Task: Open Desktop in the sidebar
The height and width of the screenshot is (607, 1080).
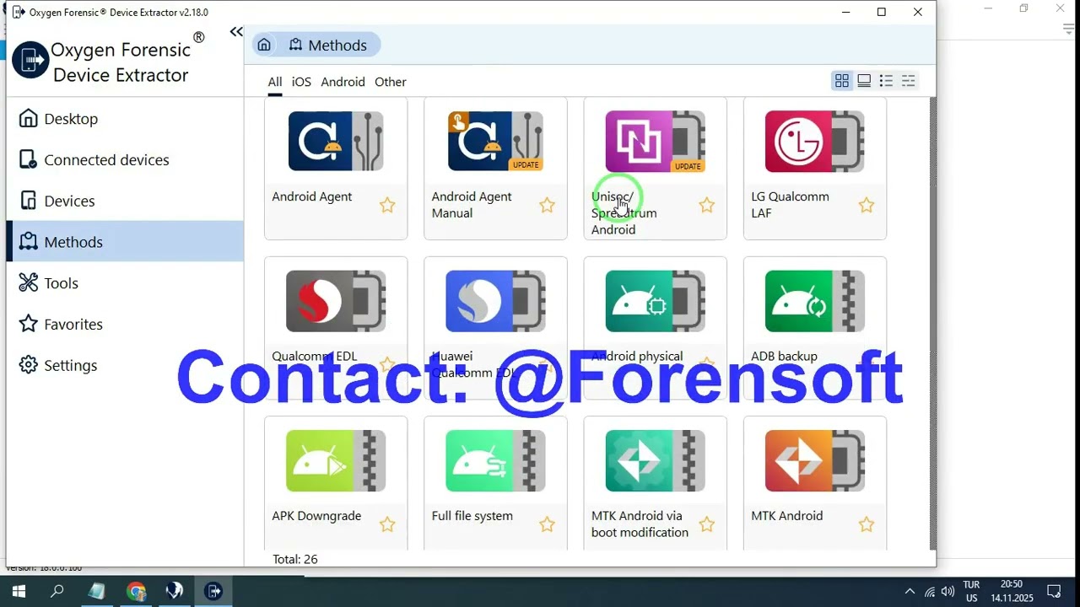Action: pyautogui.click(x=125, y=119)
